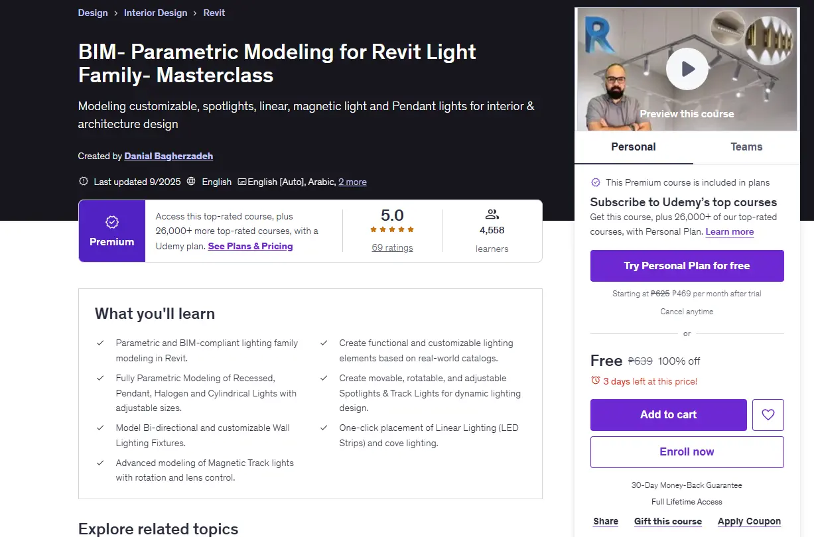
Task: Play the course preview video
Action: pyautogui.click(x=687, y=68)
